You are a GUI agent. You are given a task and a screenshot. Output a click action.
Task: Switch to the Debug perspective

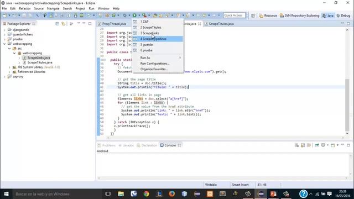(x=343, y=15)
